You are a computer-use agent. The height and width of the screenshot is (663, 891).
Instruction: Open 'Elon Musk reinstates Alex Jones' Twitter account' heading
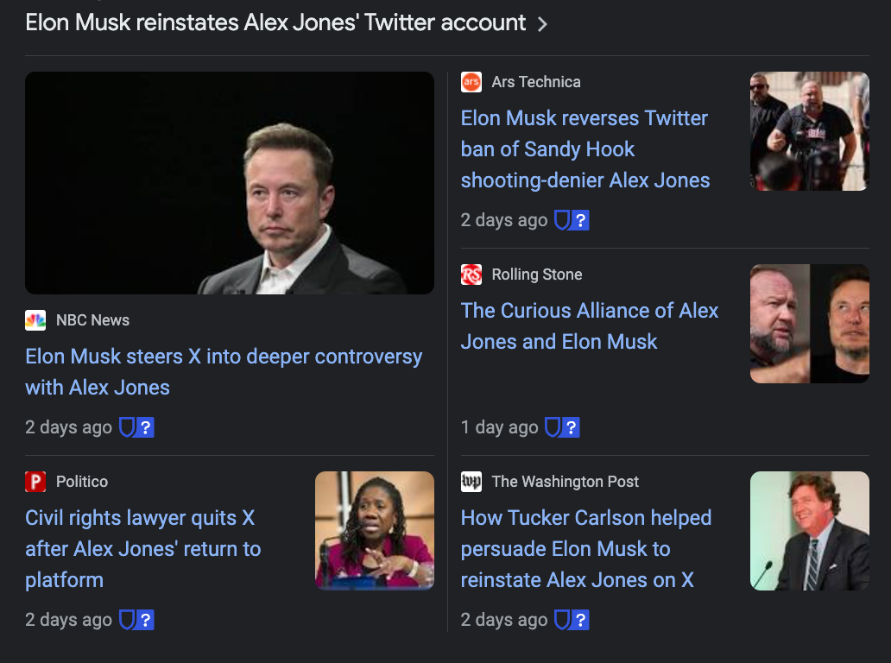pos(275,22)
